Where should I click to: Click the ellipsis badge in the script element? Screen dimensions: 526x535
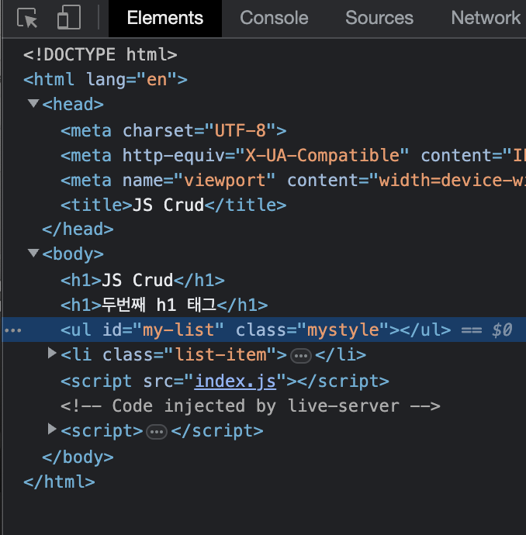pos(157,432)
